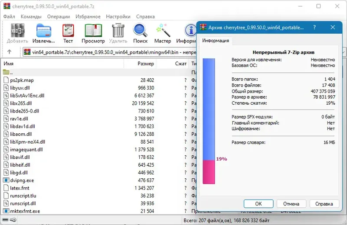Click the libx265.dll file icon

6,103
